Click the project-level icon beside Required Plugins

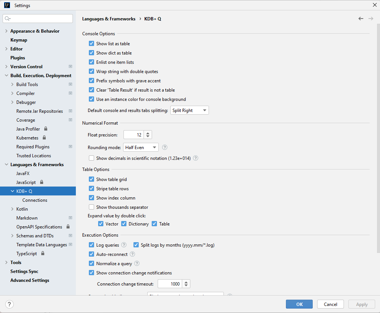tap(71, 146)
